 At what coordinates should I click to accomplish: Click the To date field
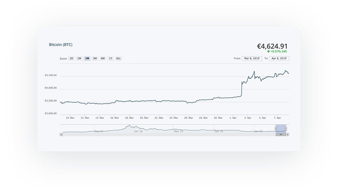[279, 58]
